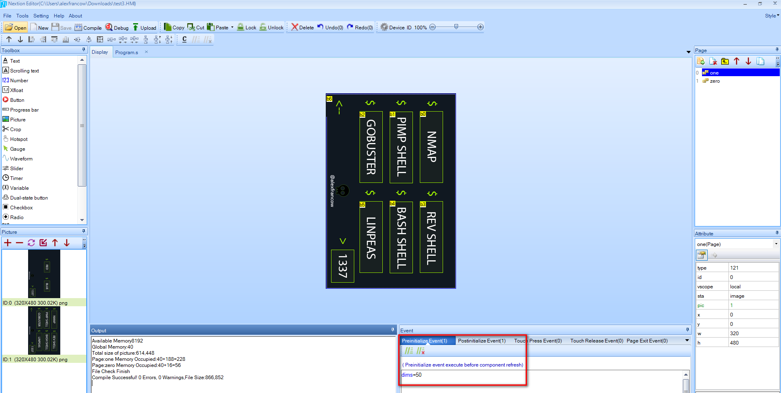
Task: Move picture down in the Picture panel
Action: 67,243
